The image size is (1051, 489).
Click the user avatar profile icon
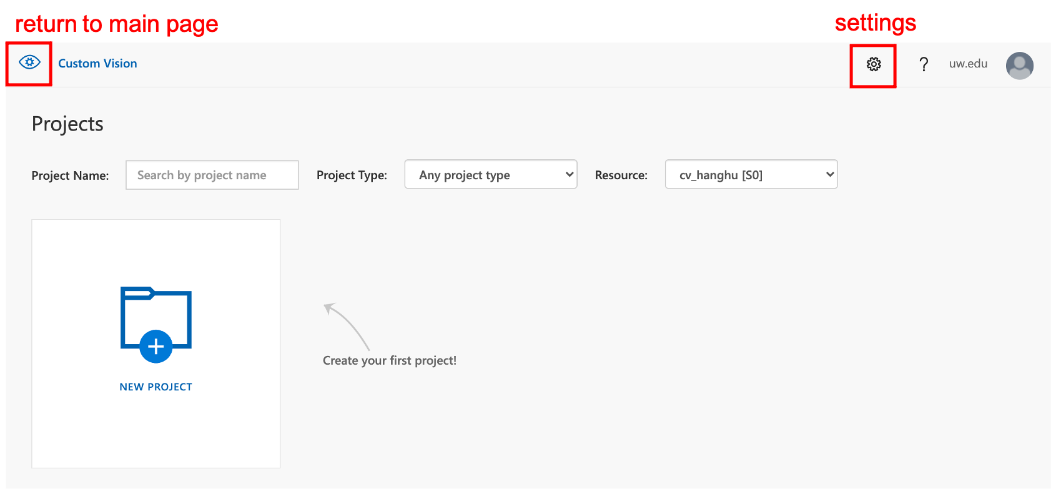coord(1019,65)
